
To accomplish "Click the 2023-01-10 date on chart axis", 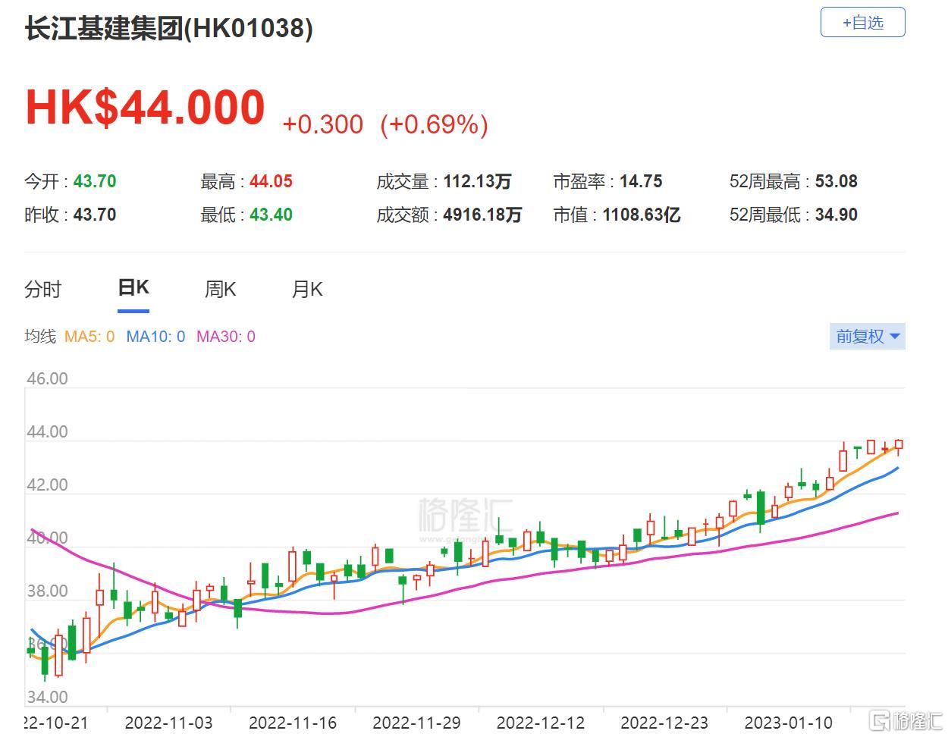I will point(789,723).
